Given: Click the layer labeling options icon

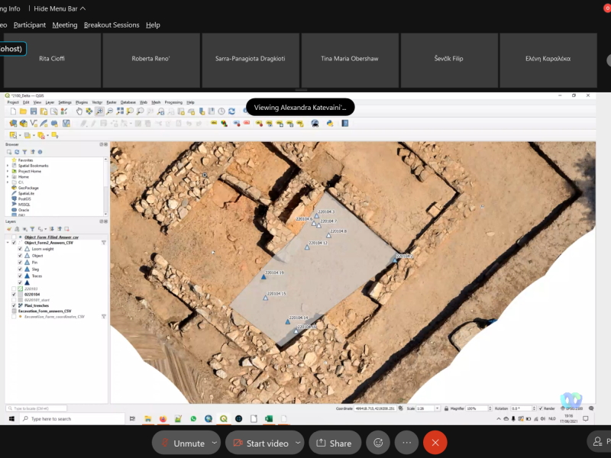Looking at the screenshot, I should (214, 124).
